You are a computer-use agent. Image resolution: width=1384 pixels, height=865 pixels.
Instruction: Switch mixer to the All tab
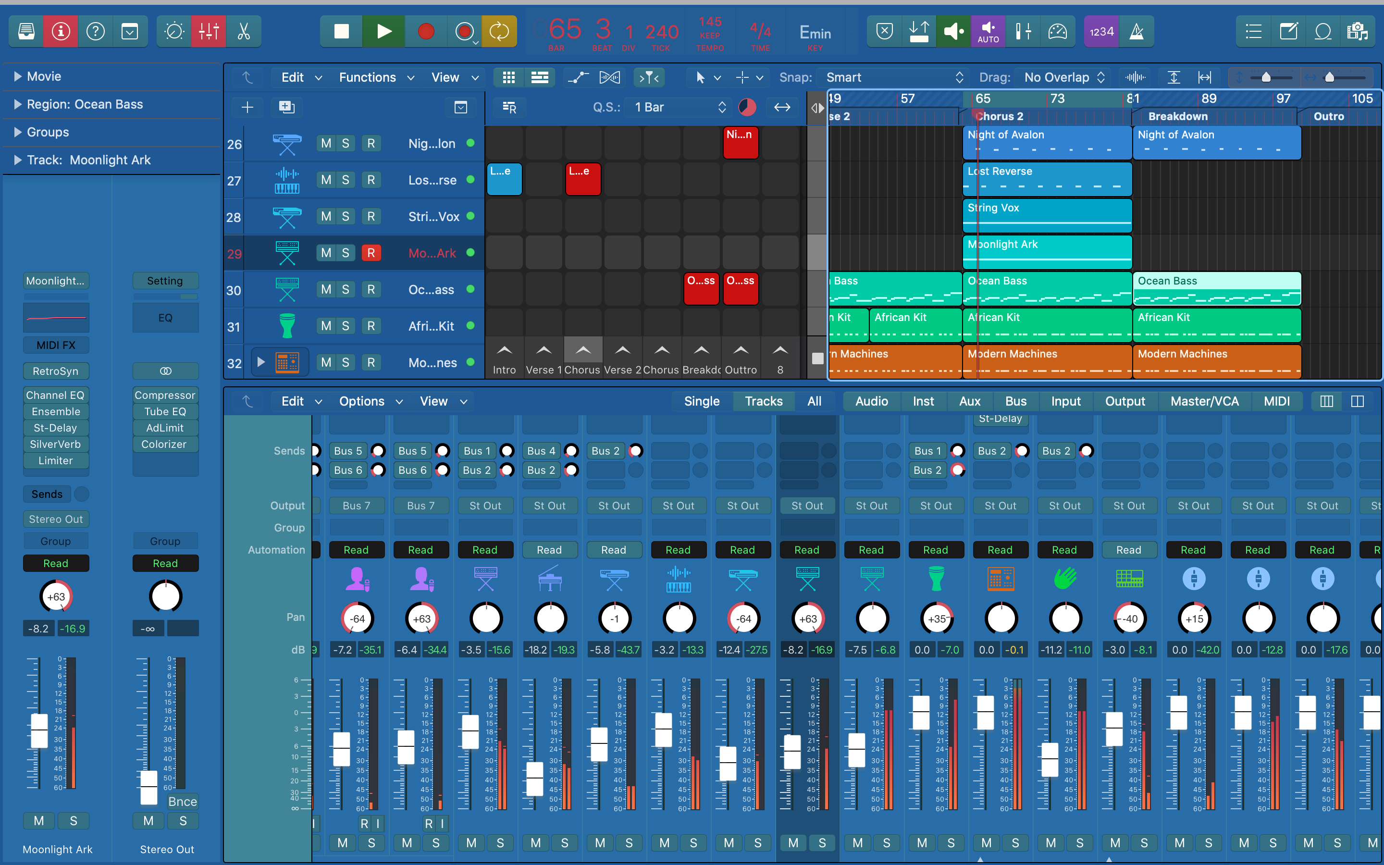[814, 401]
